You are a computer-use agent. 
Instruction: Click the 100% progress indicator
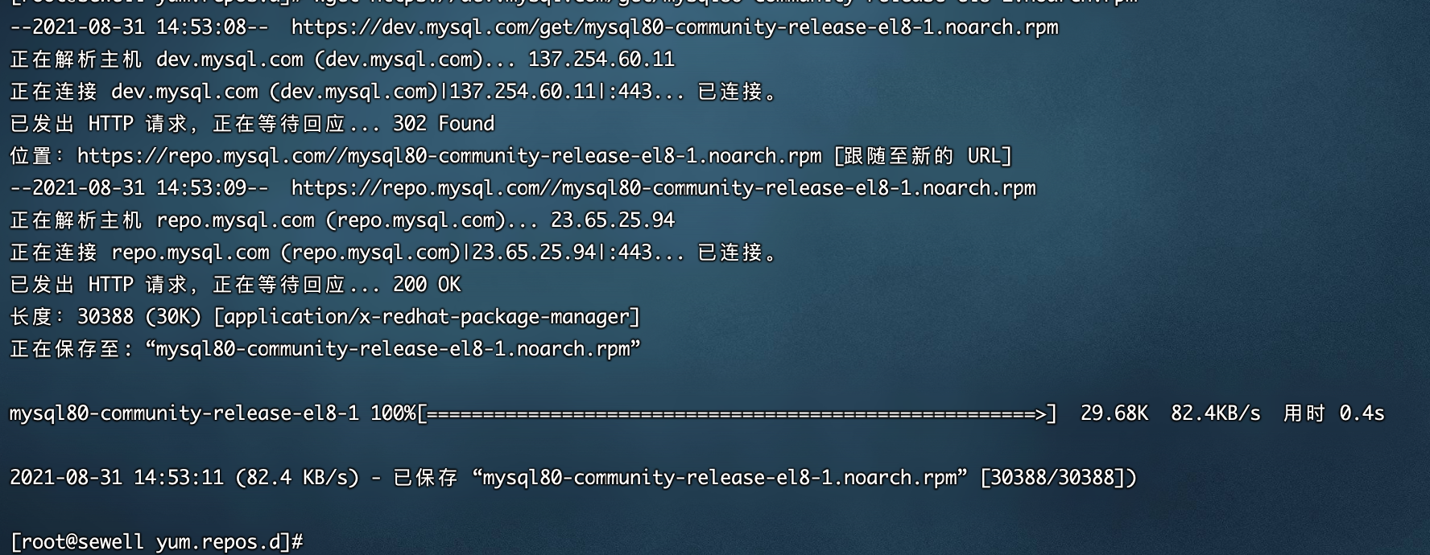[393, 413]
